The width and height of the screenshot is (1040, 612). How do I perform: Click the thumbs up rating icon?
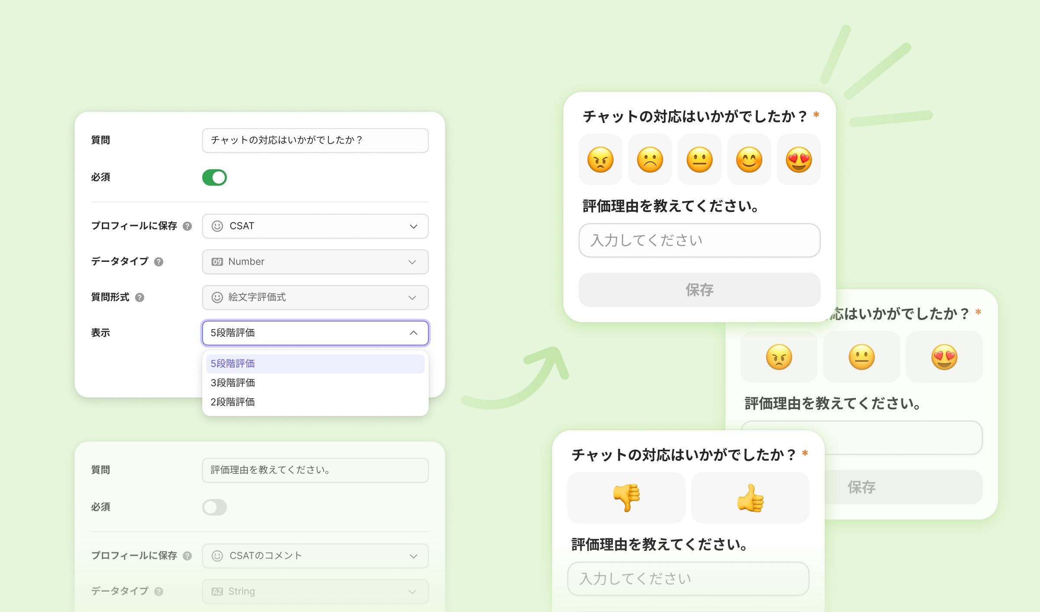(750, 498)
